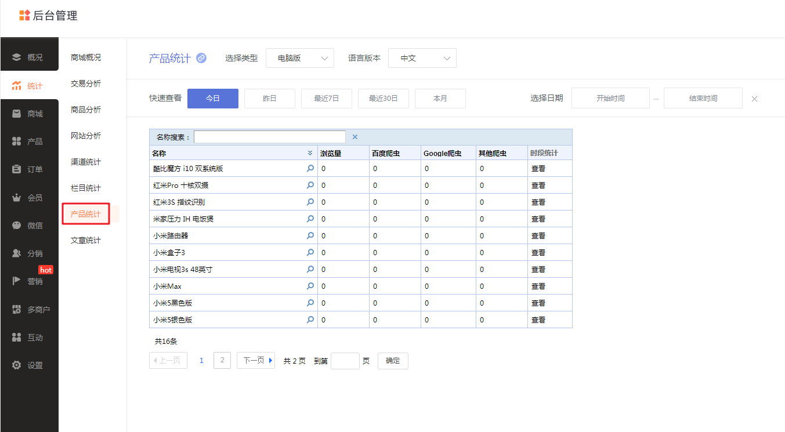Viewport: 785px width, 432px height.
Task: Expand the 名称 column sort chevron
Action: pyautogui.click(x=310, y=153)
